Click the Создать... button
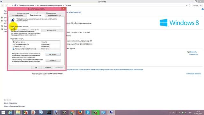 [x=53, y=60]
